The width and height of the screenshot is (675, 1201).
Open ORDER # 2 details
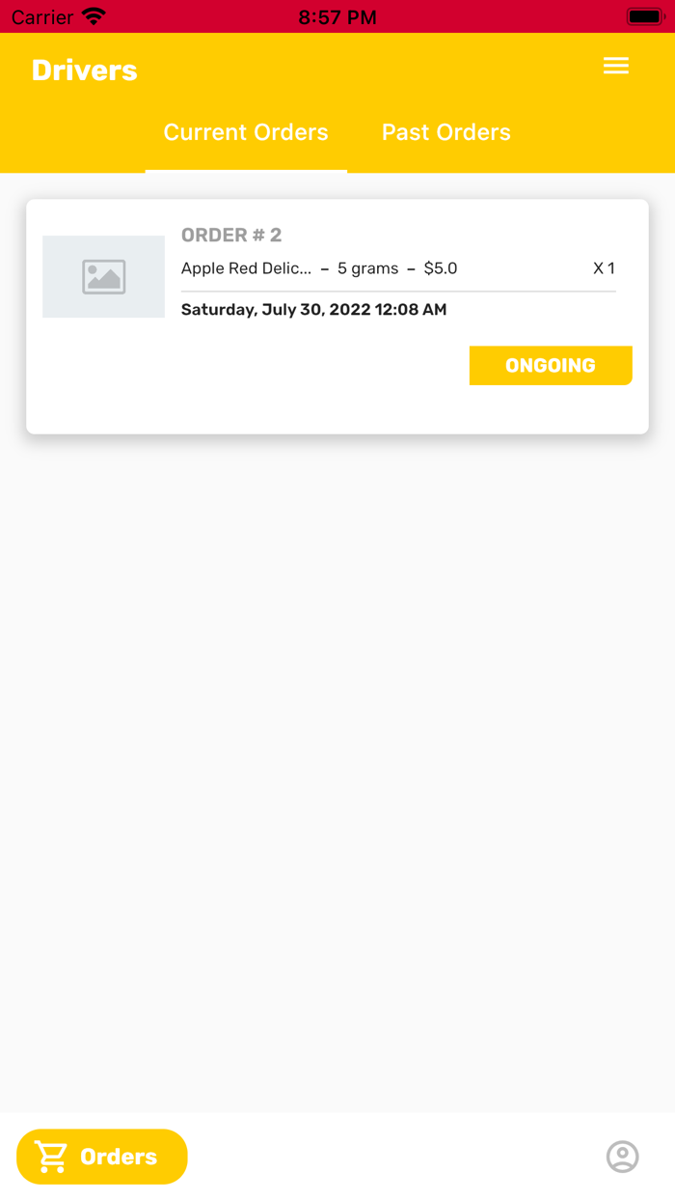[x=231, y=235]
